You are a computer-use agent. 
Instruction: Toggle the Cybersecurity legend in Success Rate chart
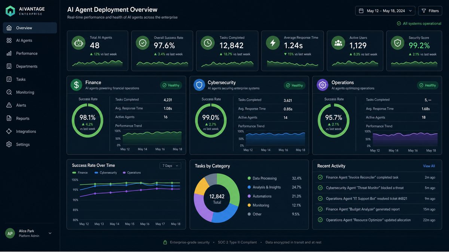(x=106, y=172)
